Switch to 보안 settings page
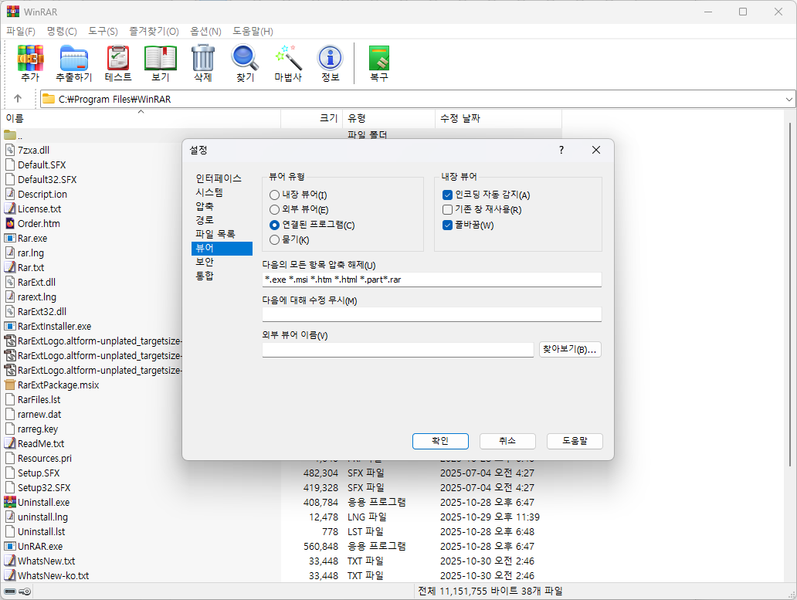 205,262
